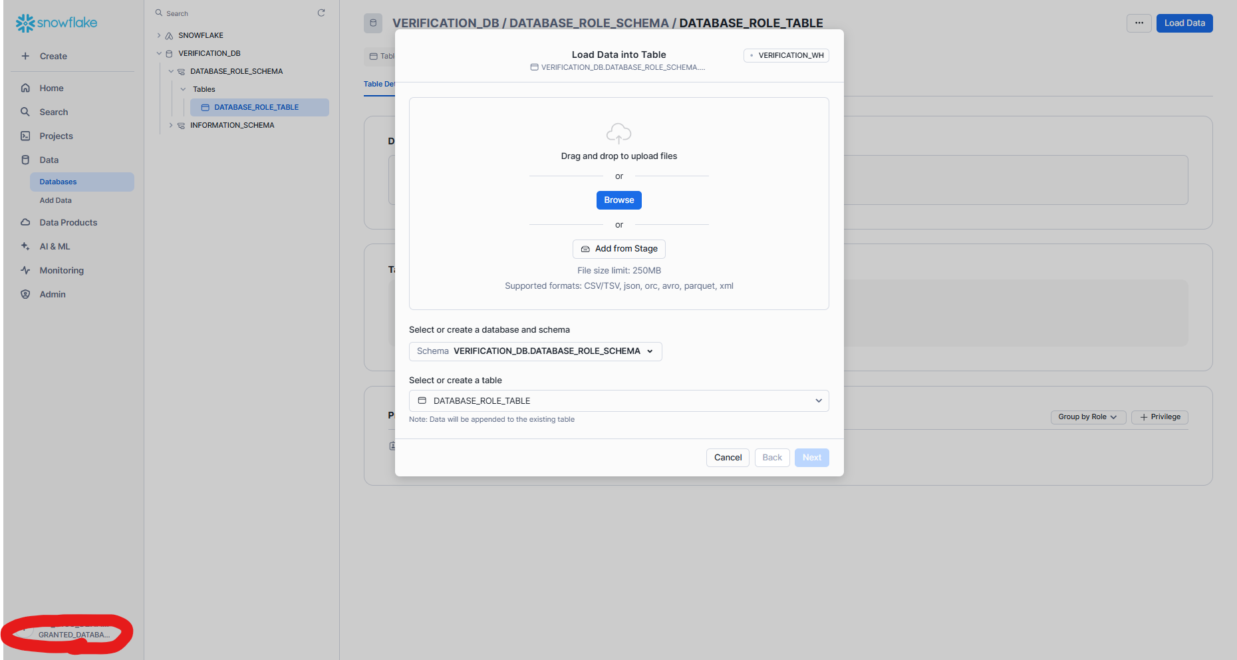Screen dimensions: 1237x660
Task: Click the Admin shield icon
Action: pos(25,294)
